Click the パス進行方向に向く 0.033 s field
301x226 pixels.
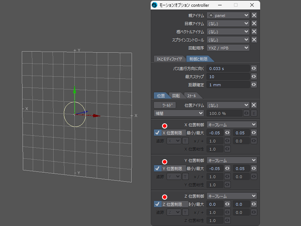[x=228, y=68]
